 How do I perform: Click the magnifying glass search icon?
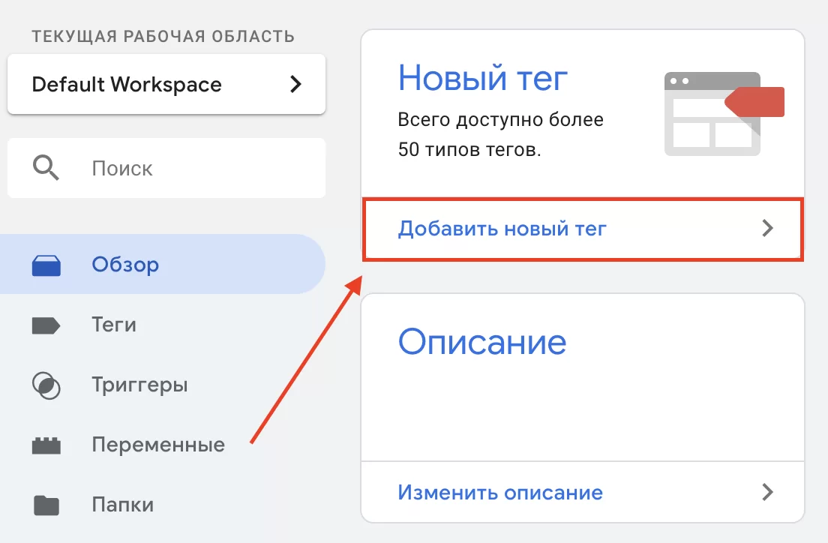[46, 168]
